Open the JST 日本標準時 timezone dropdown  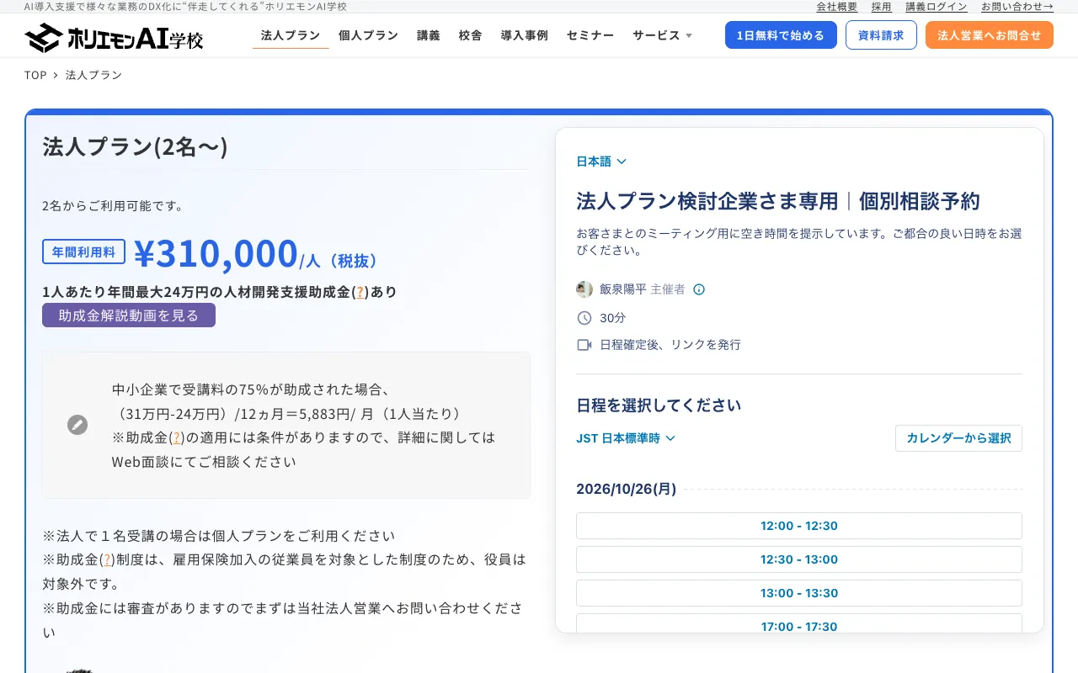click(x=626, y=438)
